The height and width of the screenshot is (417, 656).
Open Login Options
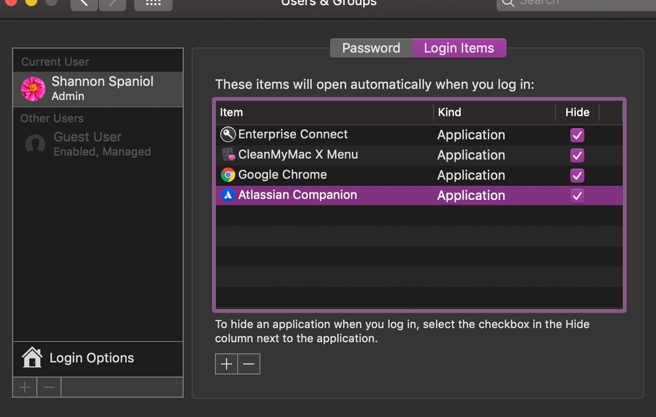(98, 359)
